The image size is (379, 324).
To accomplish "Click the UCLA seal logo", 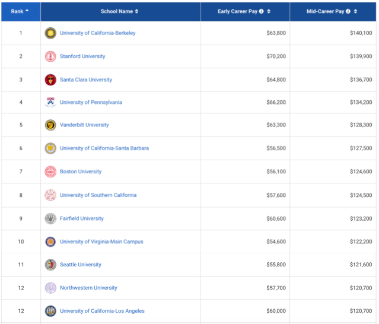I will click(x=50, y=311).
